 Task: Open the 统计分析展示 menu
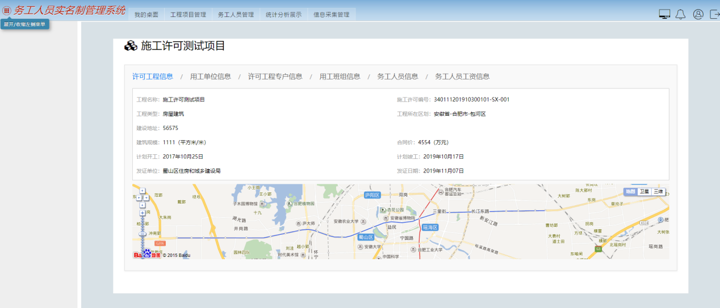point(283,15)
